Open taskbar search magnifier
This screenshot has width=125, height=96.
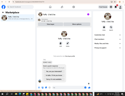point(7,94)
